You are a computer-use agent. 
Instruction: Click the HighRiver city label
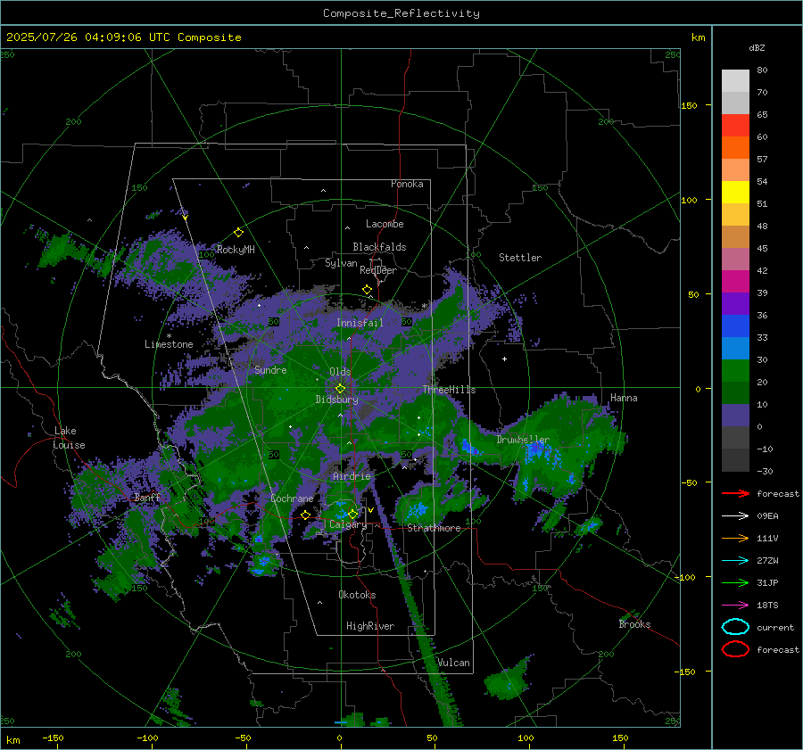tap(370, 626)
